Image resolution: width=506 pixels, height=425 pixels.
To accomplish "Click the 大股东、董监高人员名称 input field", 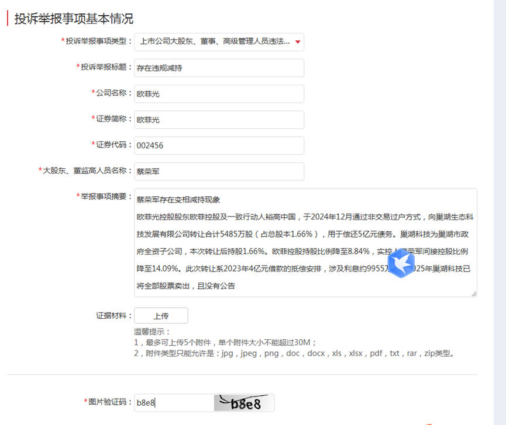I will [219, 171].
